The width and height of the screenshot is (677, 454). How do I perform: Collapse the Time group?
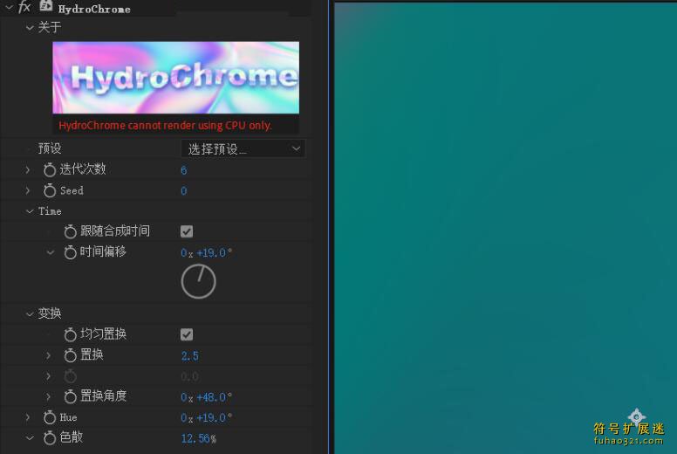coord(30,211)
